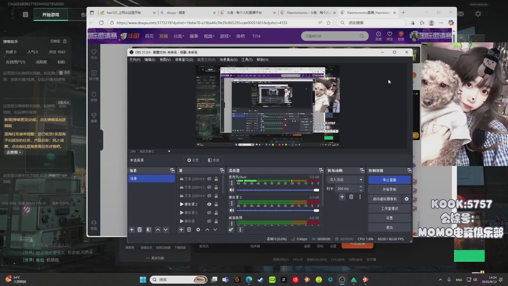Increase transition duration with stepper up
The width and height of the screenshot is (508, 286).
(x=361, y=187)
